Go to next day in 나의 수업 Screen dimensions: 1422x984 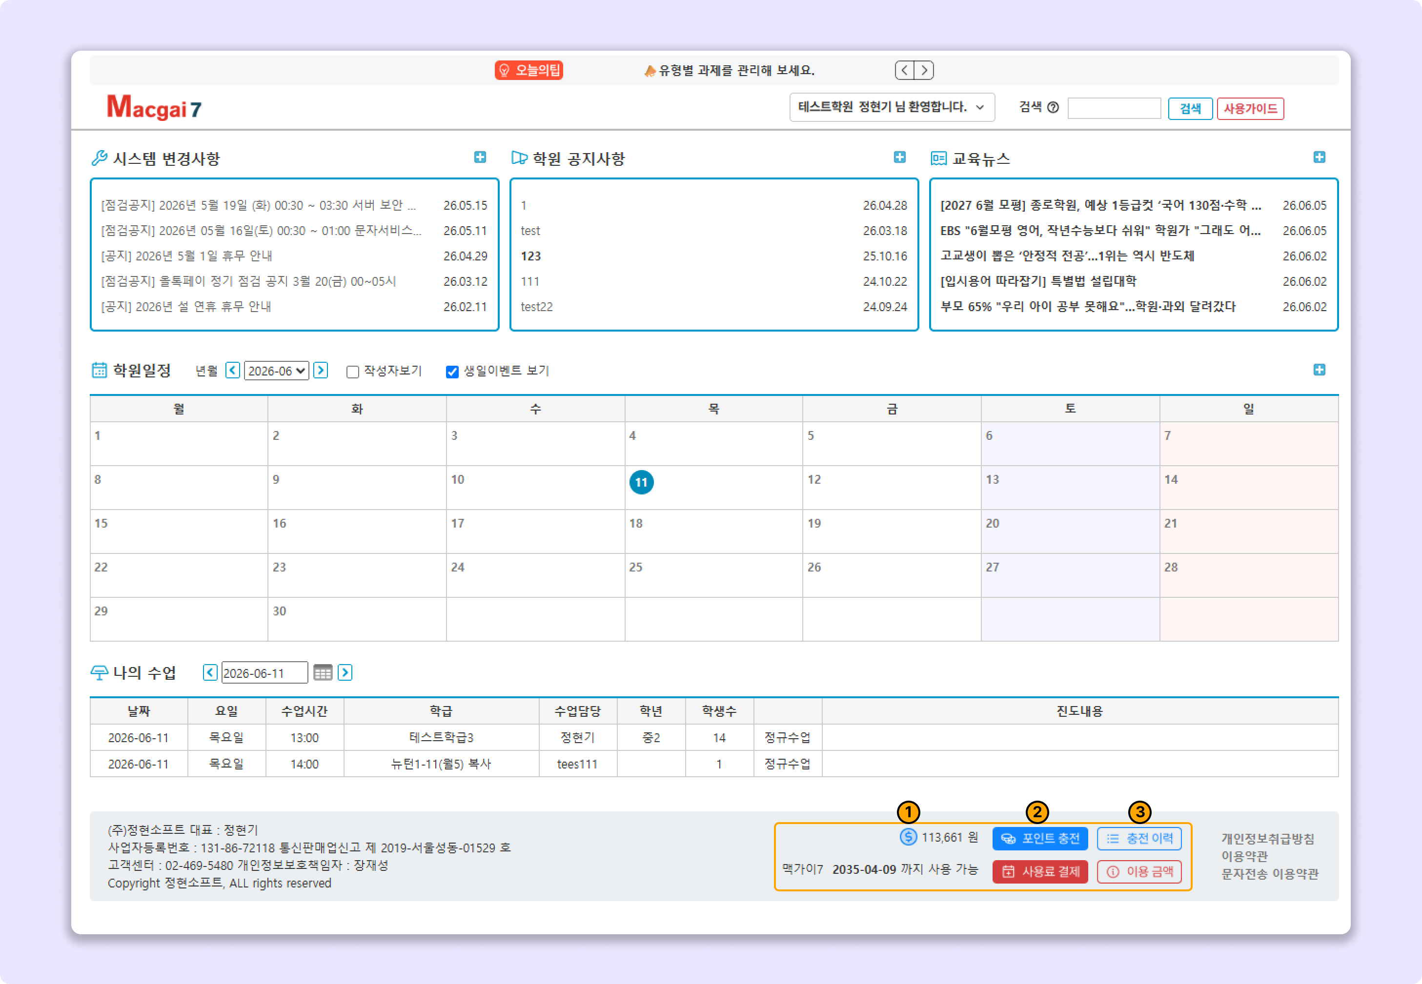345,672
